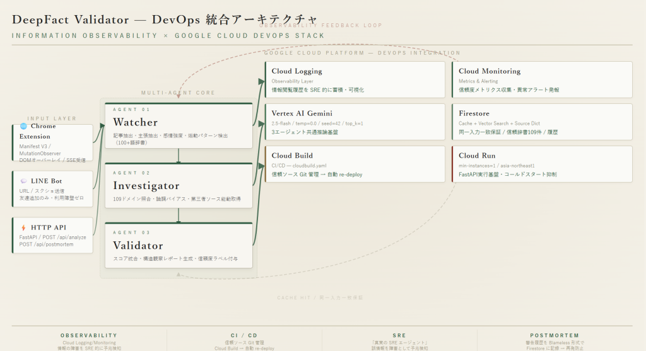Click 'Cloud Build → 自動 re-deploy' footer text
The height and width of the screenshot is (351, 646).
(x=244, y=348)
